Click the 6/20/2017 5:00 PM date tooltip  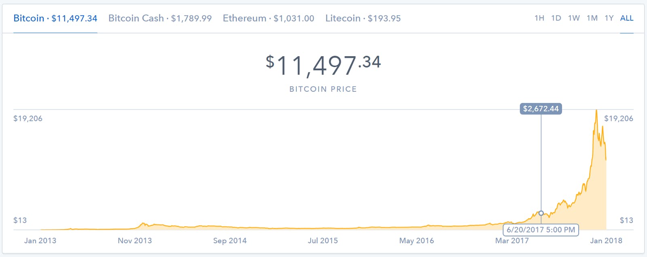pyautogui.click(x=541, y=230)
